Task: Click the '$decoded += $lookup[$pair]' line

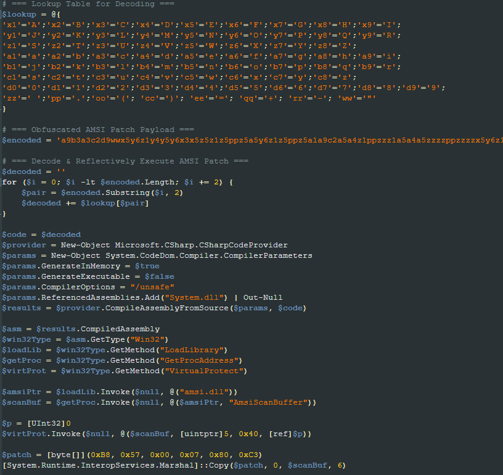Action: pyautogui.click(x=85, y=203)
